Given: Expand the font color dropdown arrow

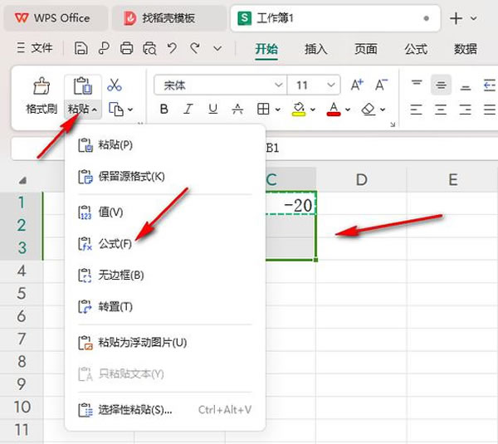Looking at the screenshot, I should pyautogui.click(x=348, y=110).
